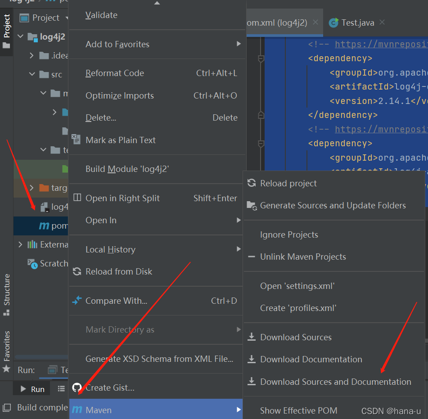Click Compare With icon
Screen dimensions: 428x419
77,300
